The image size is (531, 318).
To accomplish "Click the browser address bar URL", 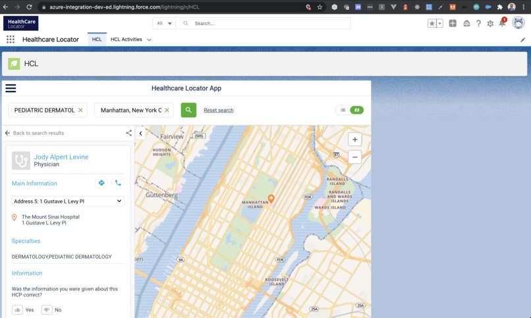I will pos(125,7).
